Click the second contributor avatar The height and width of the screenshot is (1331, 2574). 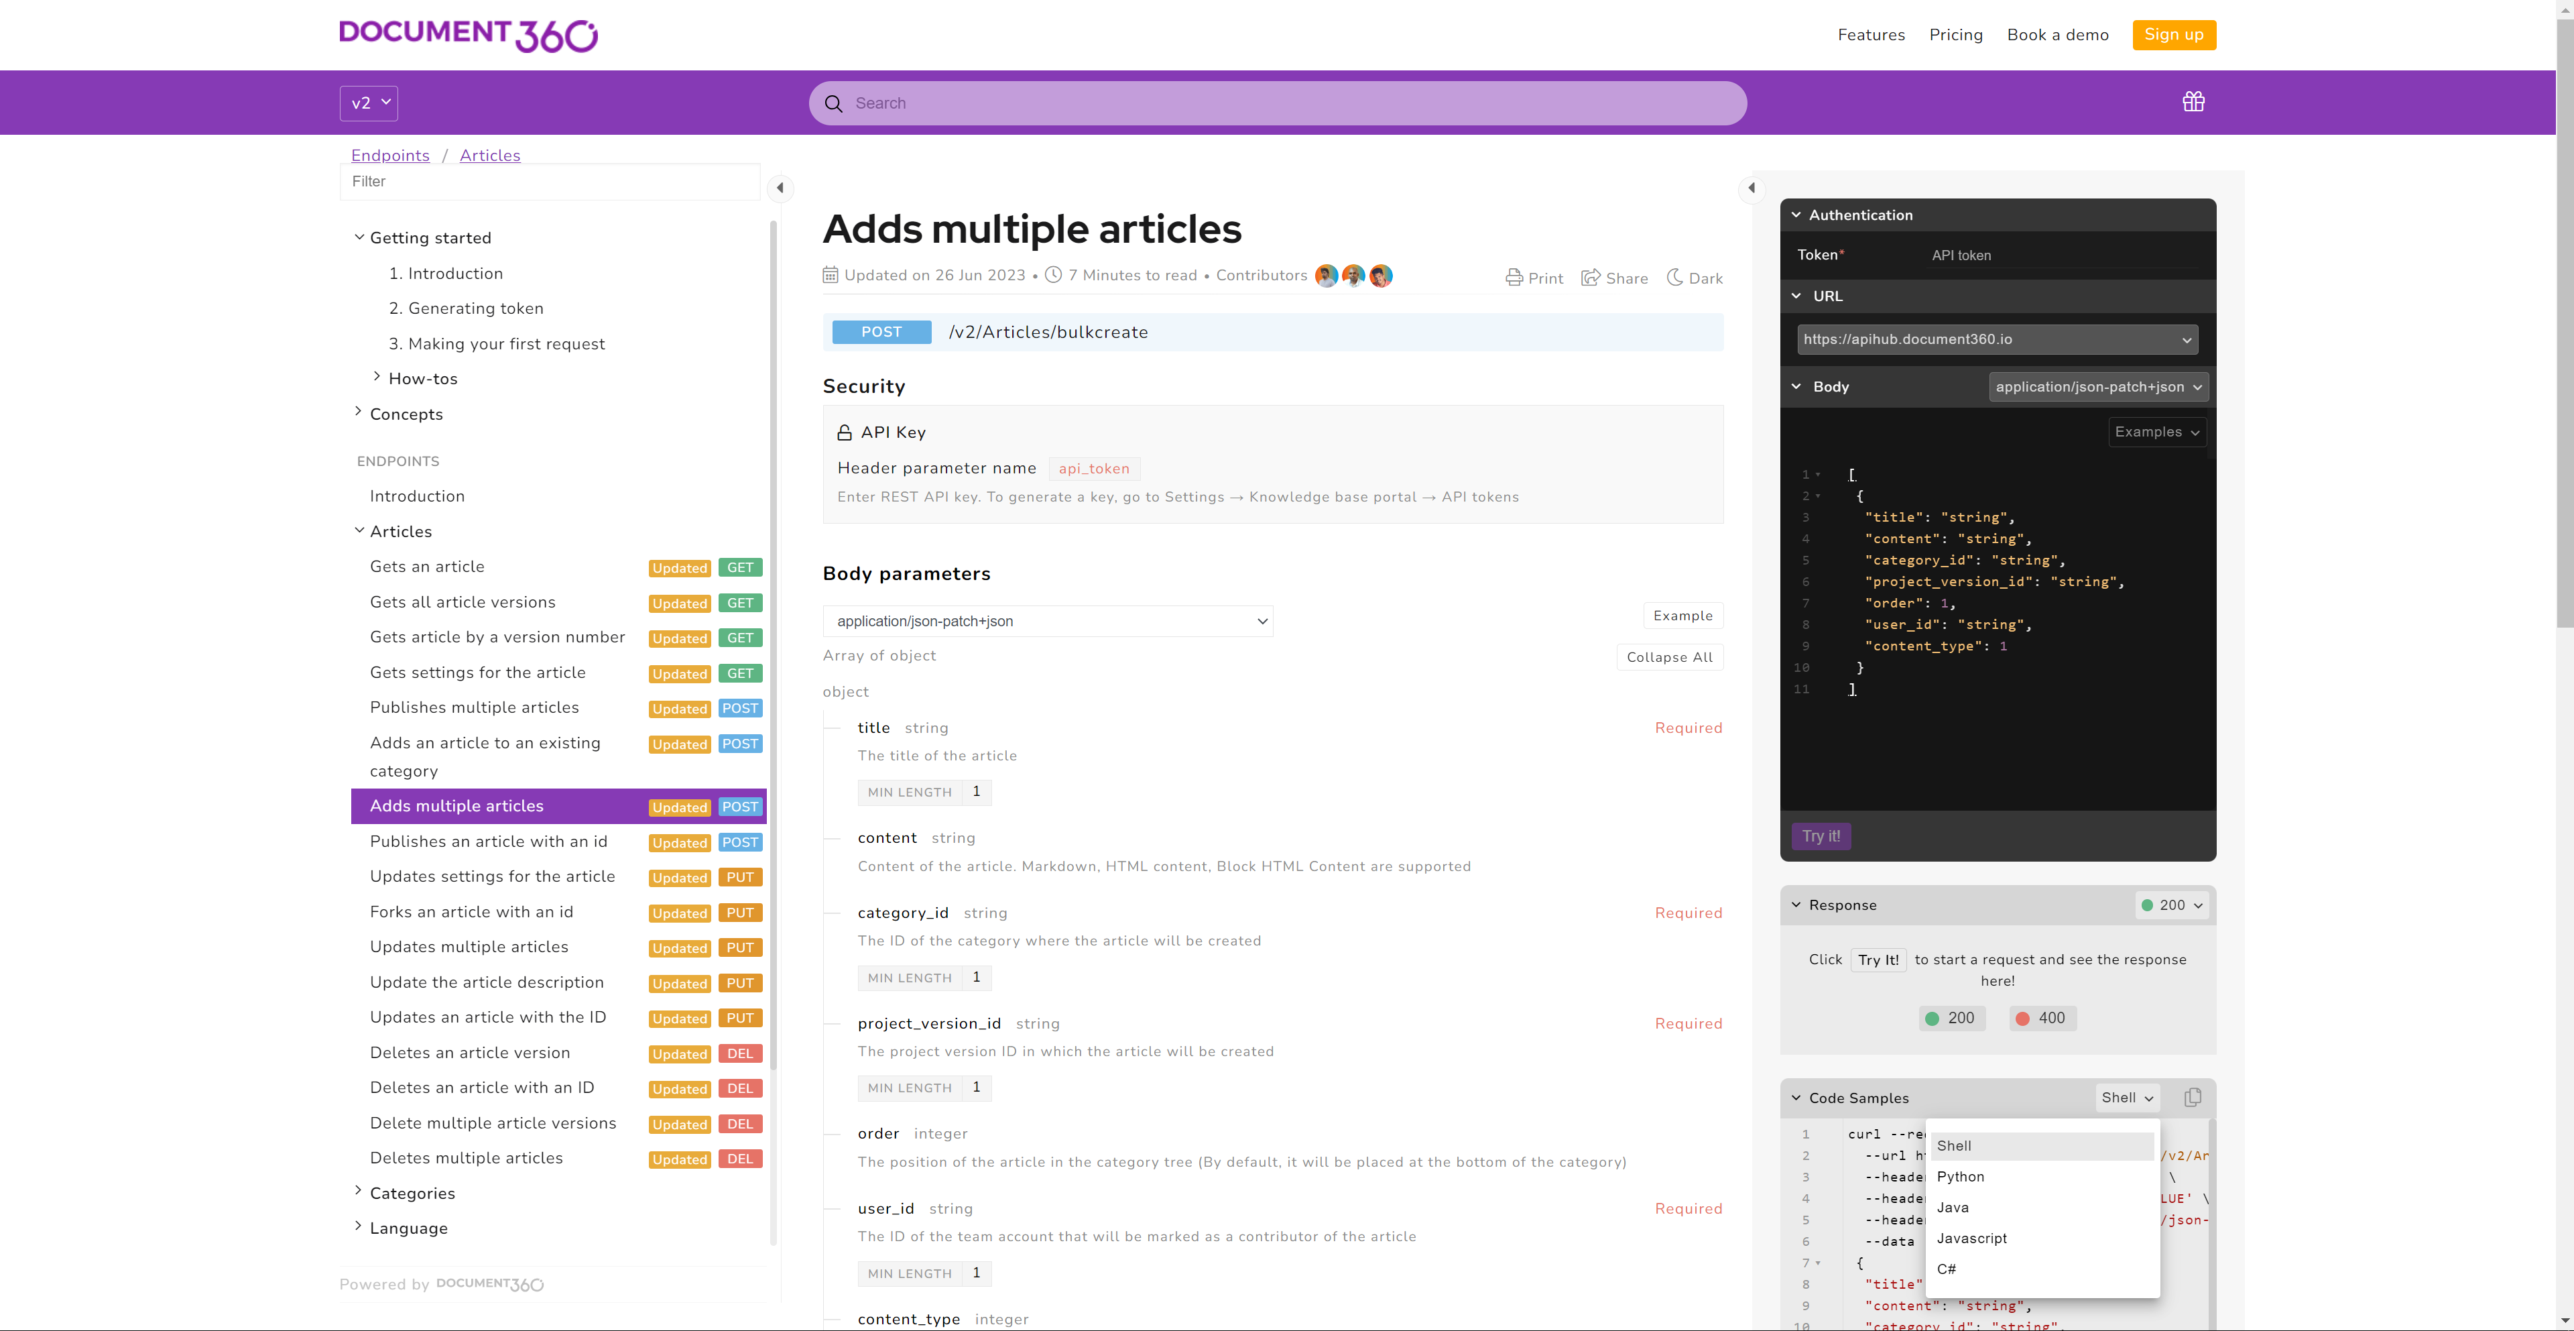coord(1353,276)
